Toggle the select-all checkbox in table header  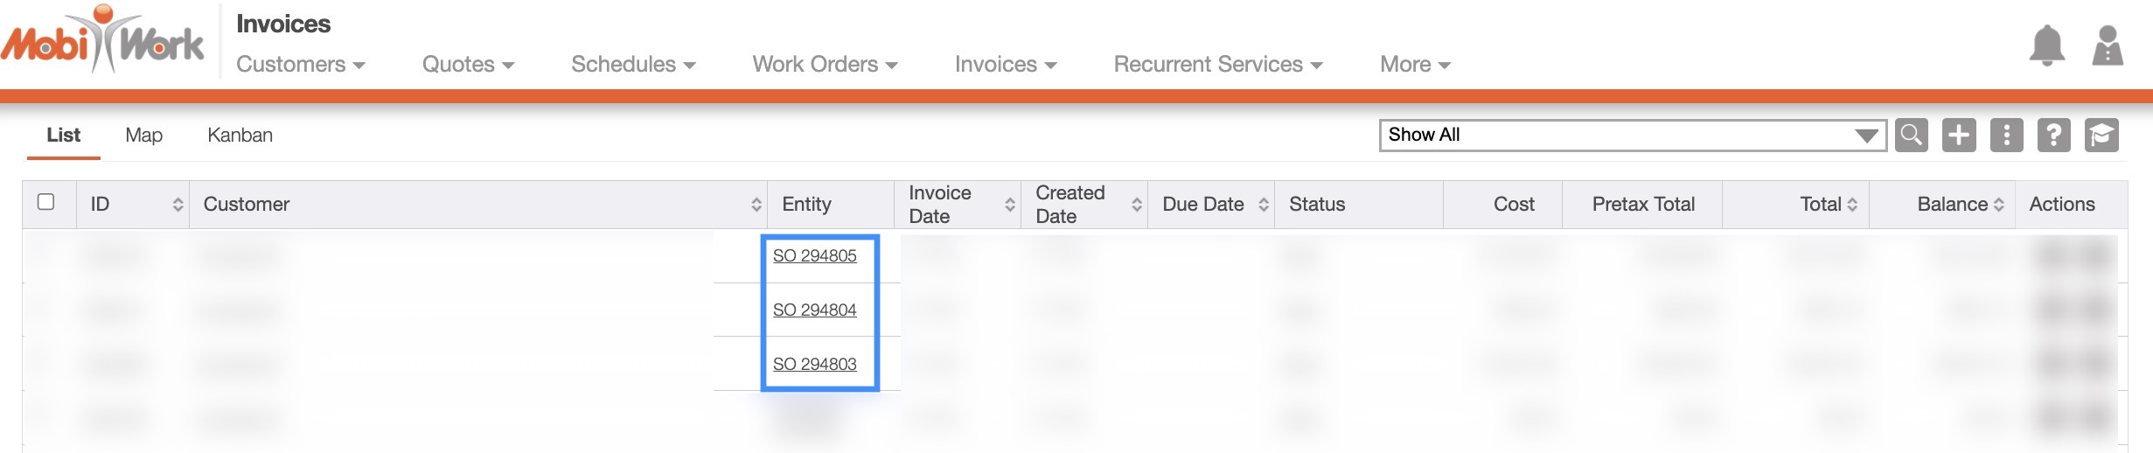46,202
